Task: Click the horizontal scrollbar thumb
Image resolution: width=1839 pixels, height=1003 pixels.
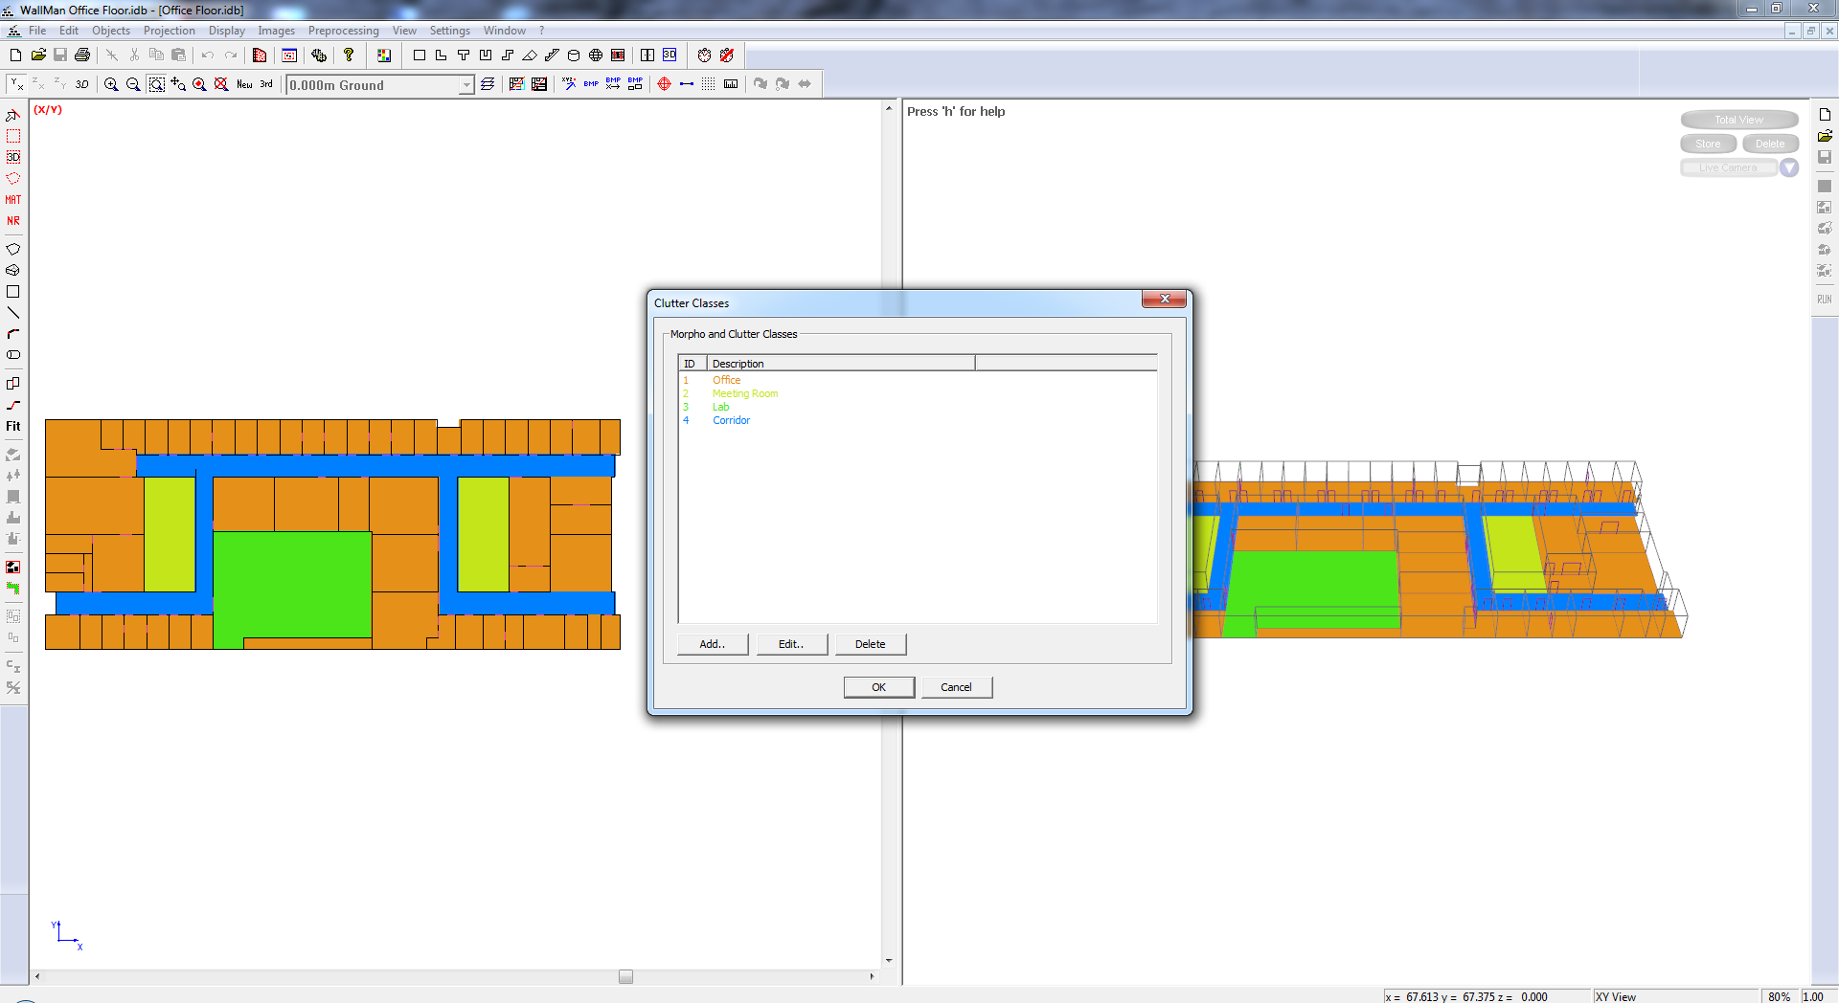Action: pyautogui.click(x=625, y=976)
